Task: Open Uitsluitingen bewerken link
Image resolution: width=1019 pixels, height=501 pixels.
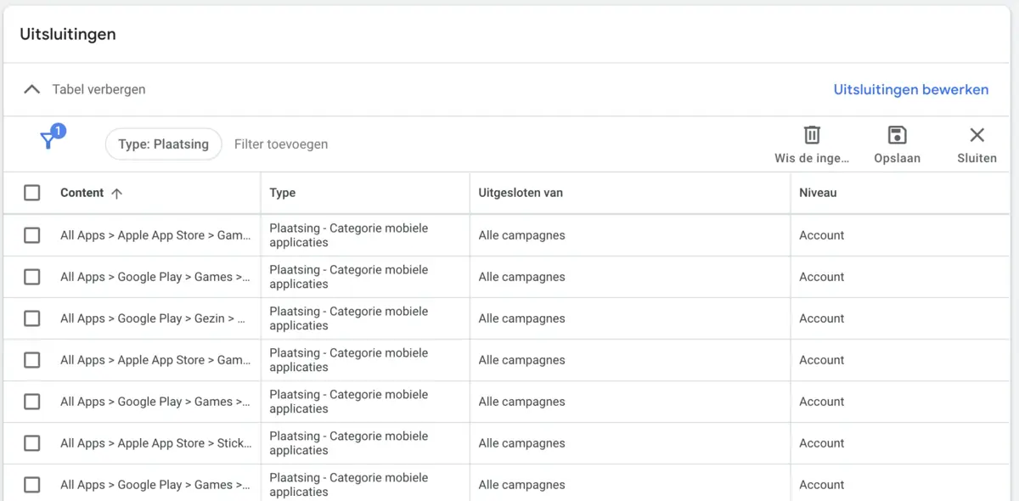Action: 910,89
